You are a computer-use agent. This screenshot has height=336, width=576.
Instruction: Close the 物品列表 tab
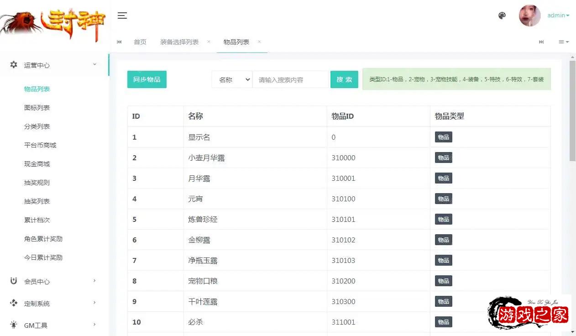coord(259,42)
